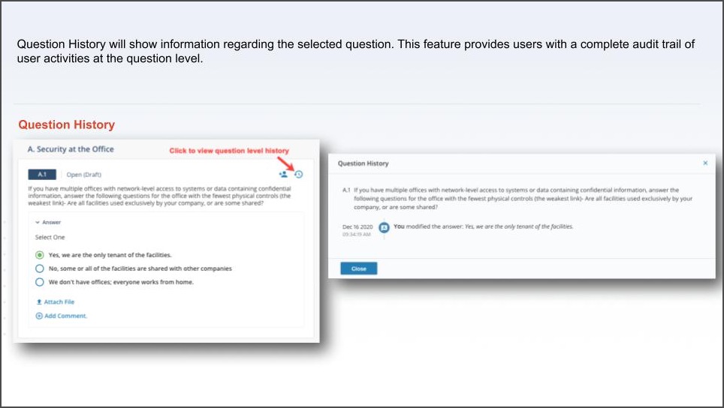Click the Add Comment link text
The width and height of the screenshot is (724, 408).
(x=65, y=316)
